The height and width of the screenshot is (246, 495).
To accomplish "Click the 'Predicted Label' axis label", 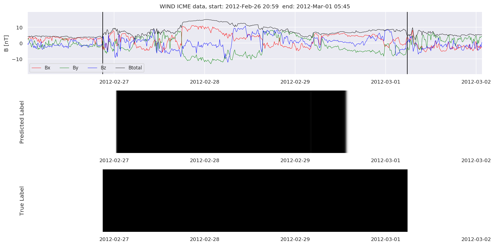I will pos(22,122).
